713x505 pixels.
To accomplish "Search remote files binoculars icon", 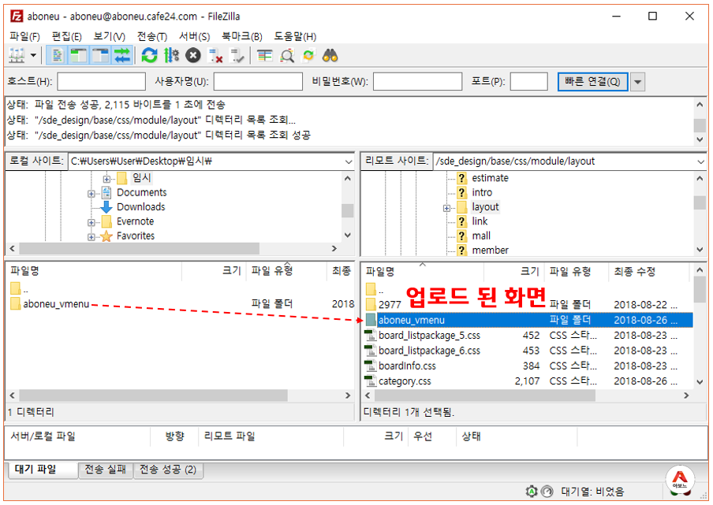I will coord(330,56).
